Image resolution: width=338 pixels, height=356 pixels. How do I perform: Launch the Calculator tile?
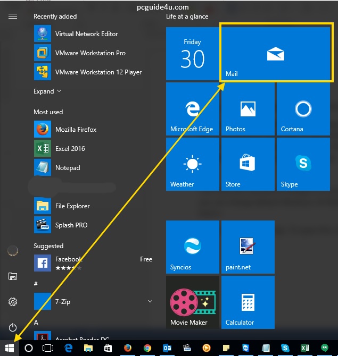[x=248, y=302]
